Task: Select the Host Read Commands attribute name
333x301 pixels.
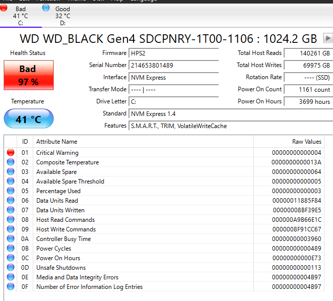Action: click(65, 220)
